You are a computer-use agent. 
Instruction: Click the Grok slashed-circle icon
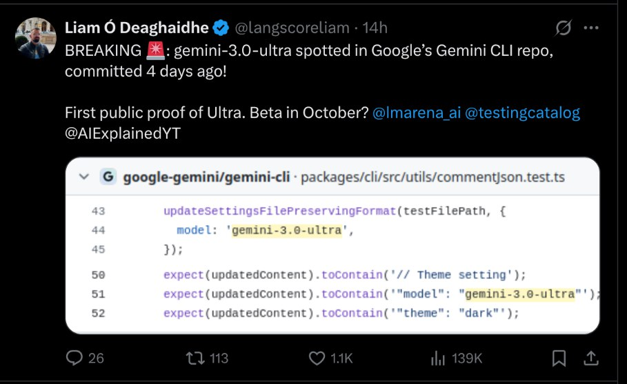click(x=563, y=28)
